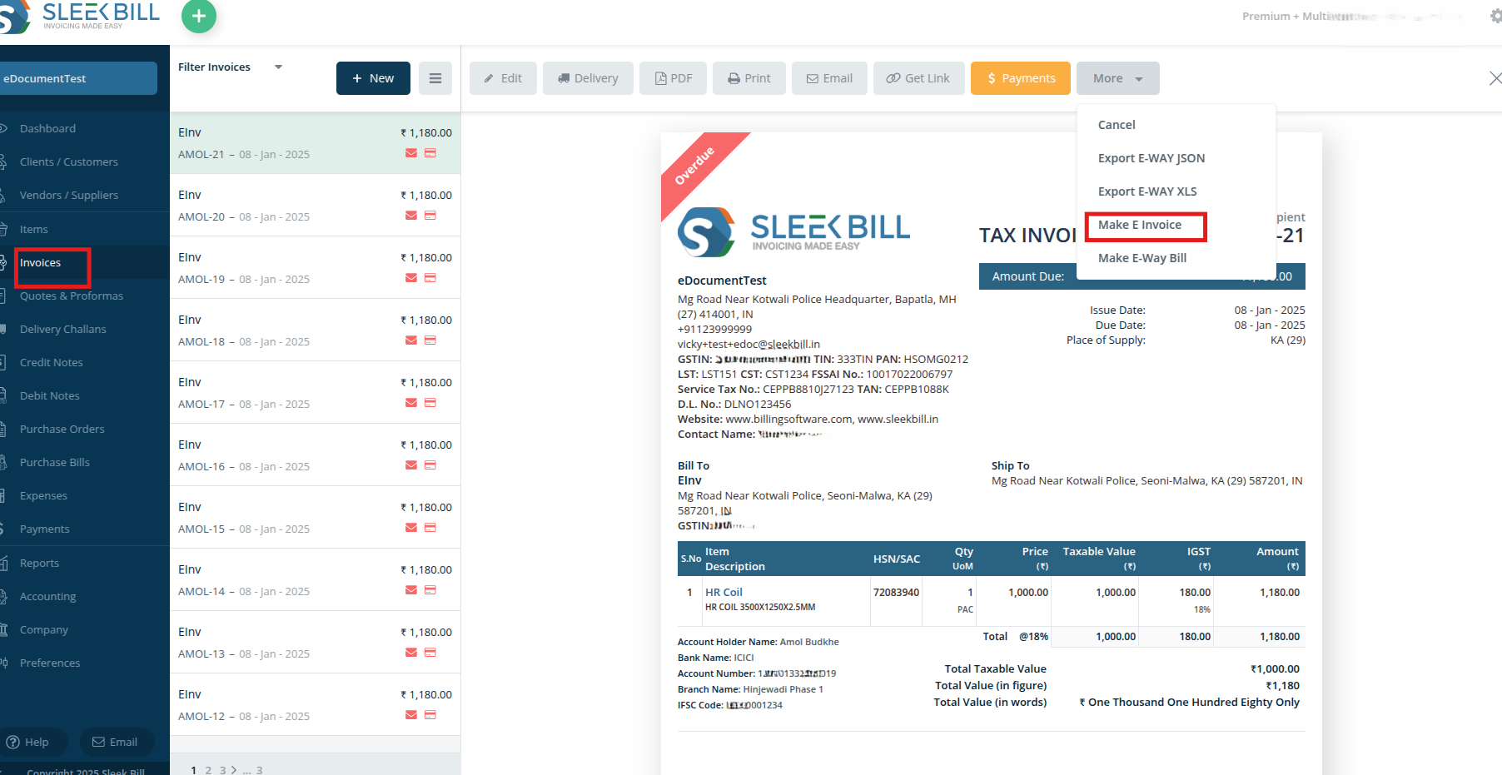Click the email icon on AMOL-13 row
This screenshot has width=1502, height=775.
[x=411, y=653]
